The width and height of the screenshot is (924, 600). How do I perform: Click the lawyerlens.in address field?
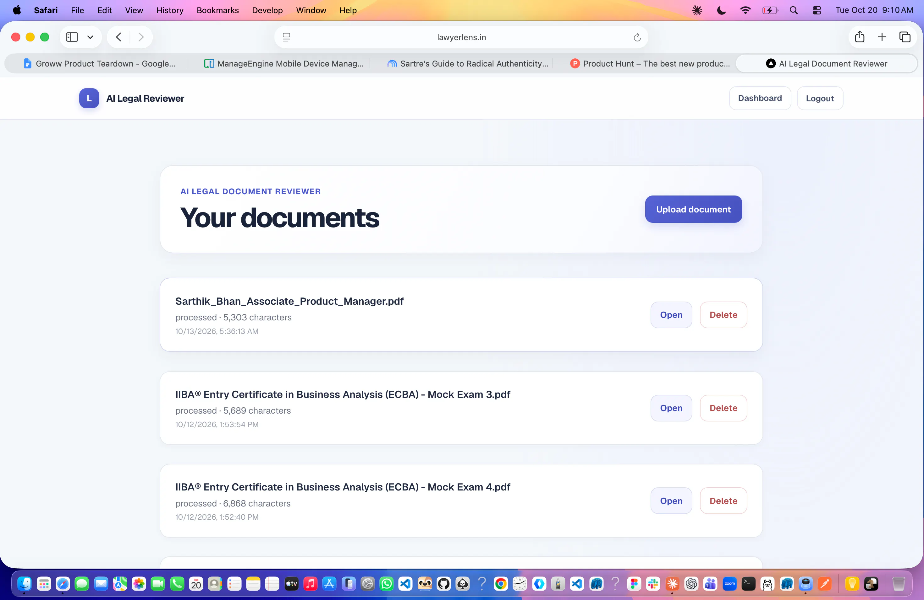461,37
